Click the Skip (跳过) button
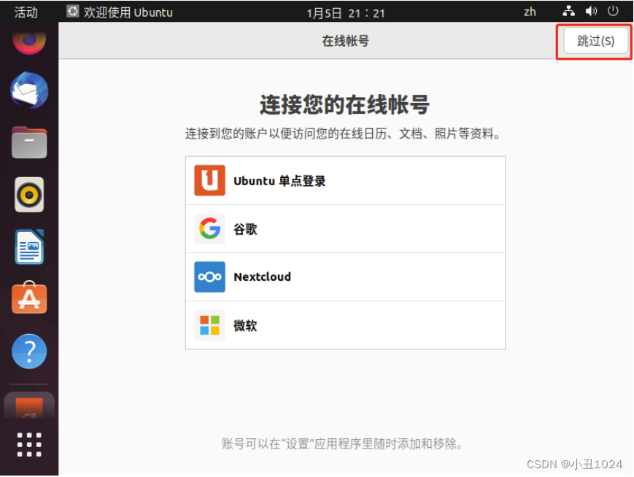 coord(595,41)
